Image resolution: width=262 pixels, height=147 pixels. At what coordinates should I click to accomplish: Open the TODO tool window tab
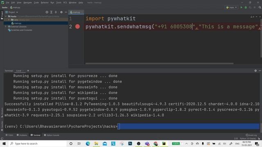click(x=9, y=135)
